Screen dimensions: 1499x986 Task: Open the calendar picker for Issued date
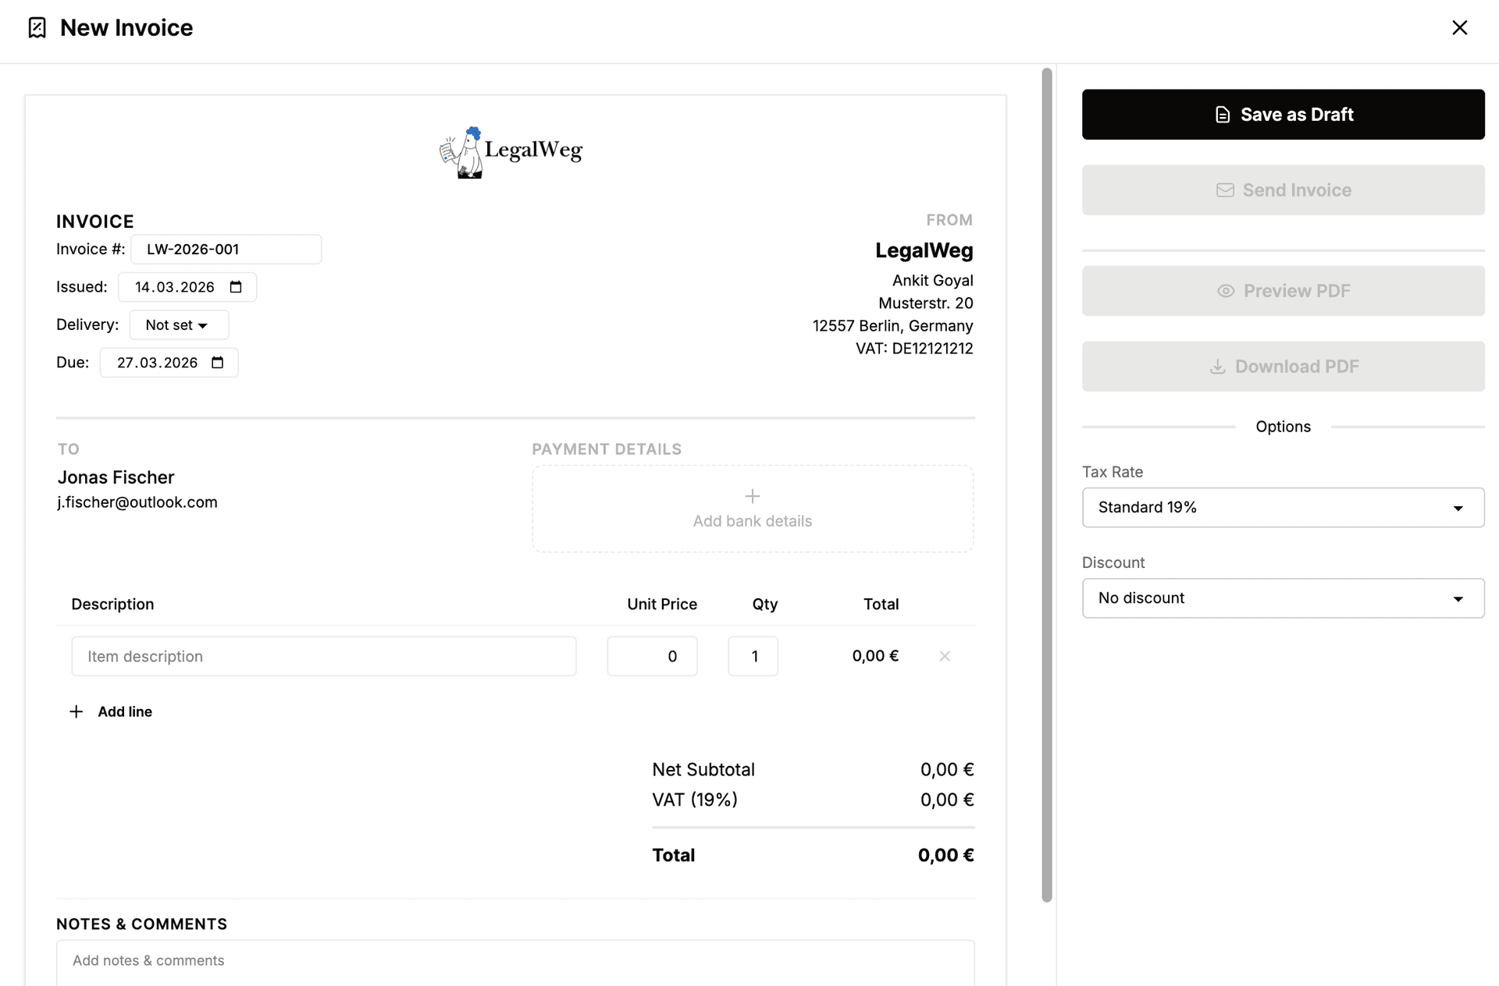pyautogui.click(x=237, y=286)
